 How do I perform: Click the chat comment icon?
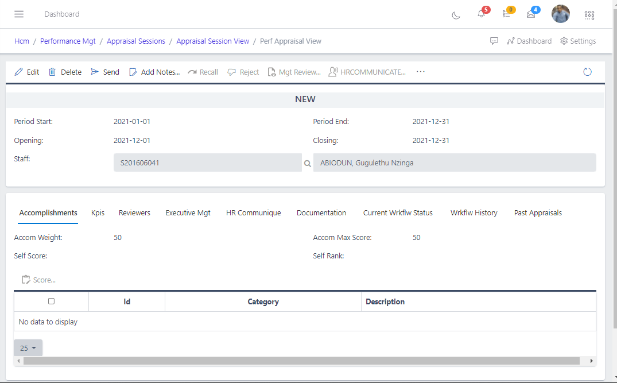[x=494, y=41]
